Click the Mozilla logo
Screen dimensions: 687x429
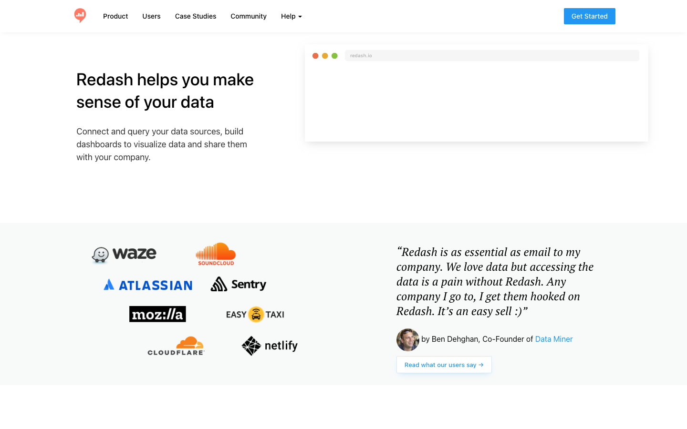(157, 314)
